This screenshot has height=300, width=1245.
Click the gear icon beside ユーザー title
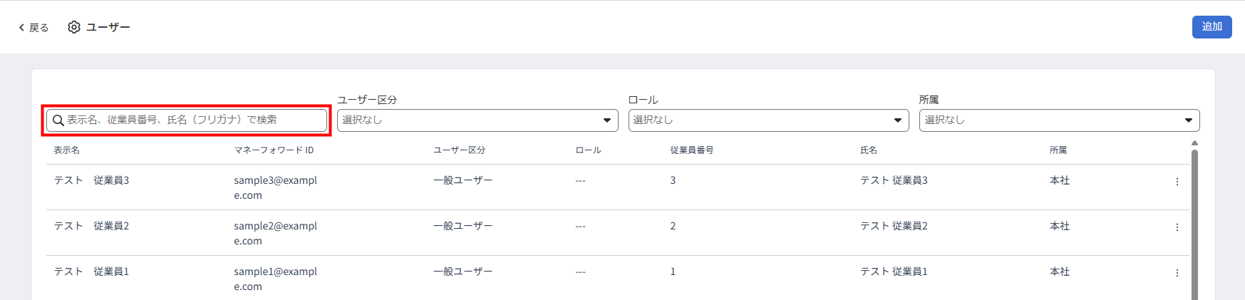(x=74, y=27)
